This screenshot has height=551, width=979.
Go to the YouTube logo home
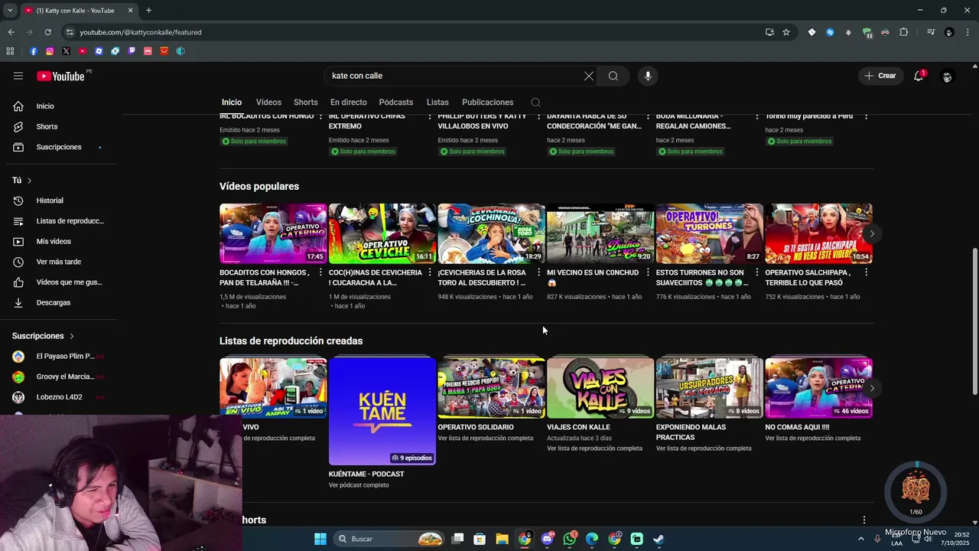point(60,76)
